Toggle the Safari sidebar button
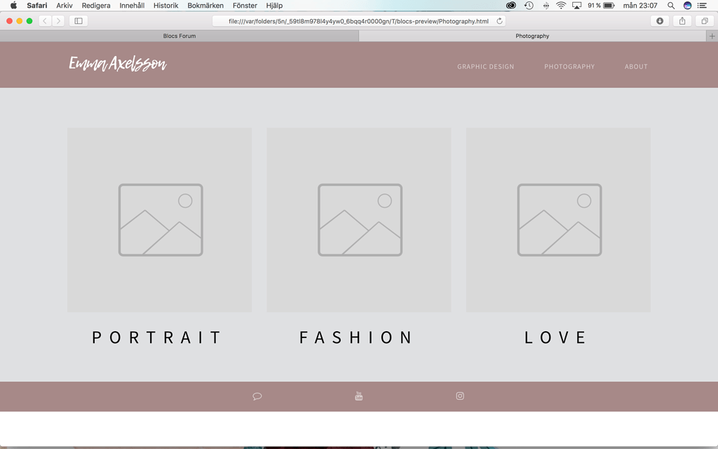This screenshot has height=449, width=718. pos(79,21)
